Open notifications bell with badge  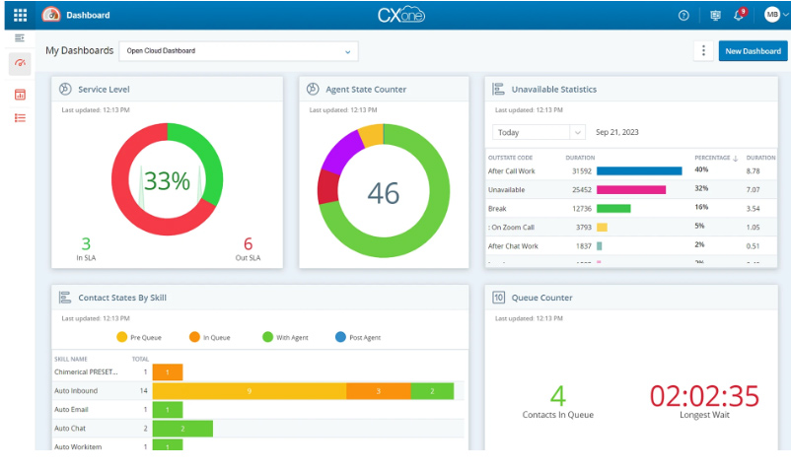tap(739, 15)
